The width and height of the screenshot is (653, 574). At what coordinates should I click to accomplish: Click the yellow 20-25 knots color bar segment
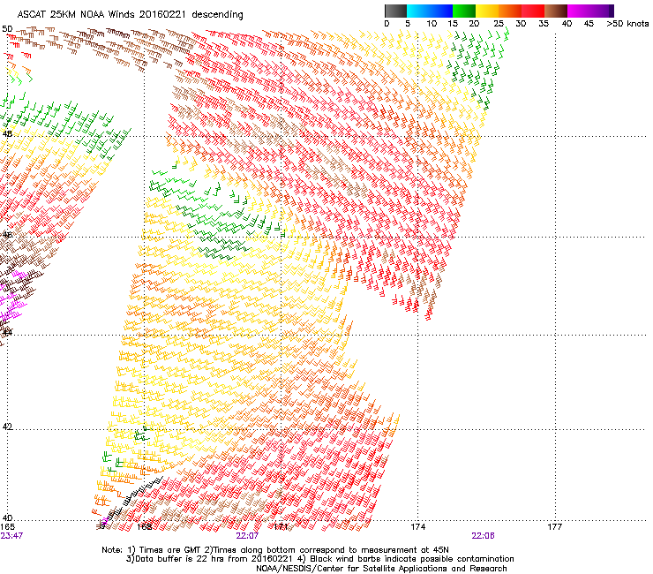[487, 11]
